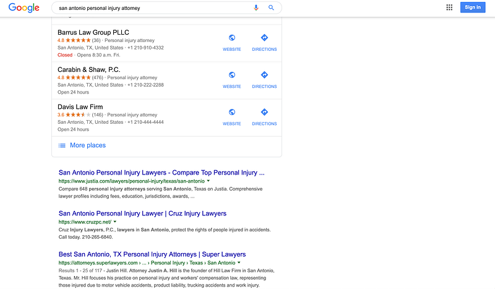Screen dimensions: 495x289
Task: Click 'Open 24 hours' under Davis Law Firm
Action: click(73, 129)
